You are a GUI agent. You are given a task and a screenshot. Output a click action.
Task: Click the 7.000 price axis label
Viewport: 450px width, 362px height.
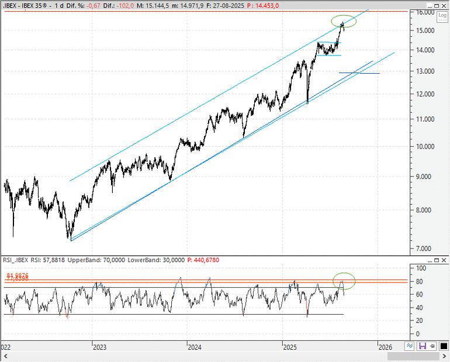coord(424,249)
